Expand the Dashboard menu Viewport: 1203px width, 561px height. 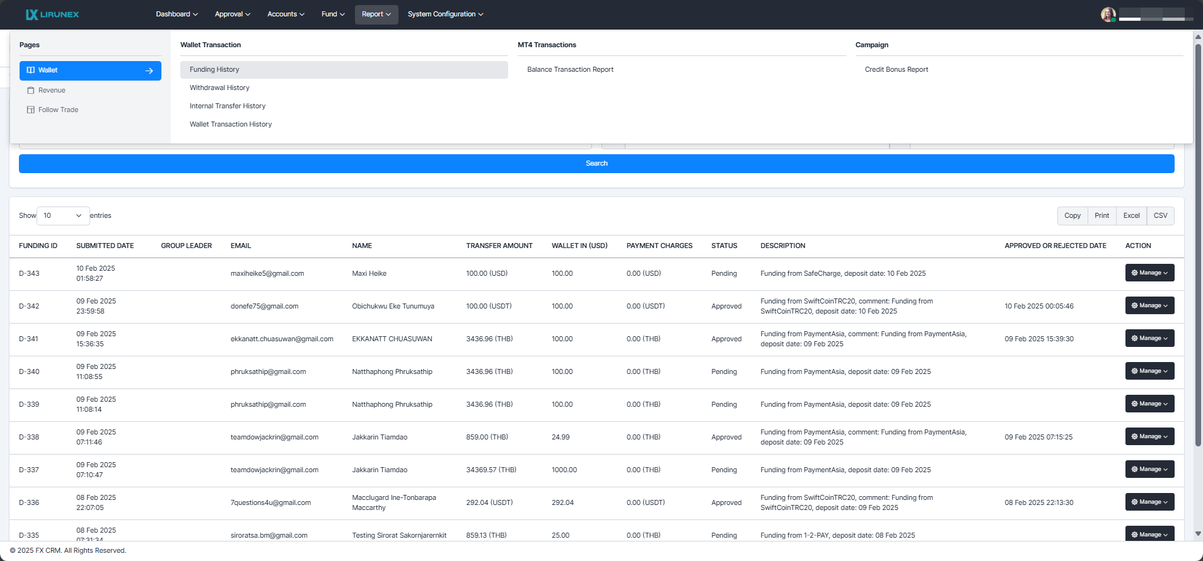(177, 14)
